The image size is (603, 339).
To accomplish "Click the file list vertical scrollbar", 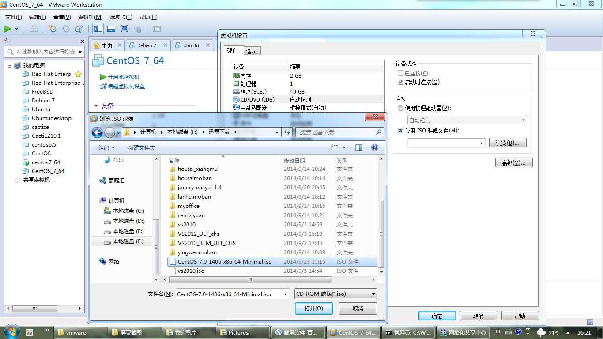I will coord(381,234).
